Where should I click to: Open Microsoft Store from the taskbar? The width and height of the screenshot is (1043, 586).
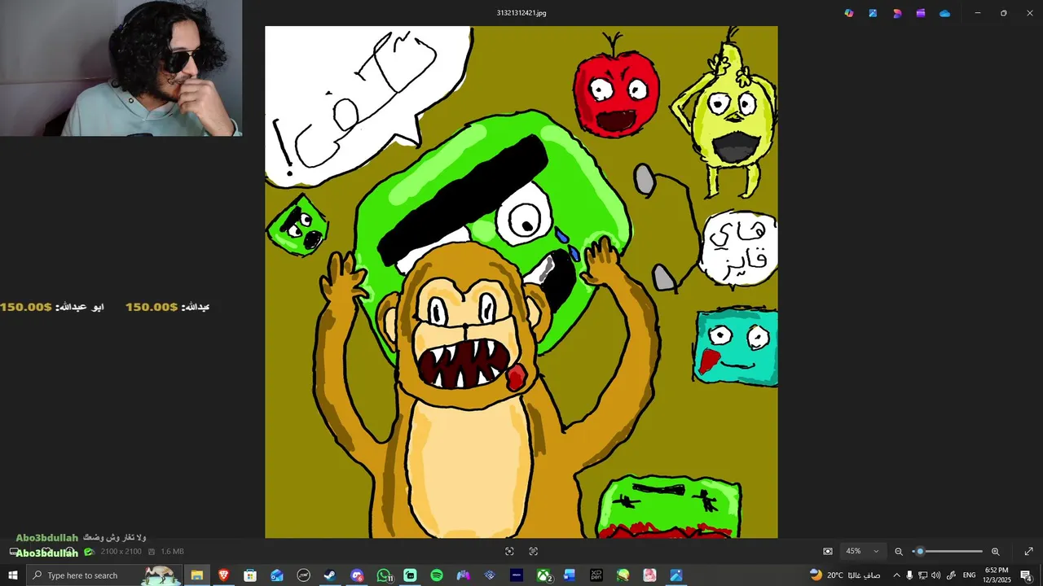(x=250, y=575)
